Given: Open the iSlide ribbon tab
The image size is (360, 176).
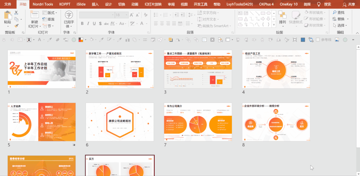Looking at the screenshot, I should click(x=80, y=4).
